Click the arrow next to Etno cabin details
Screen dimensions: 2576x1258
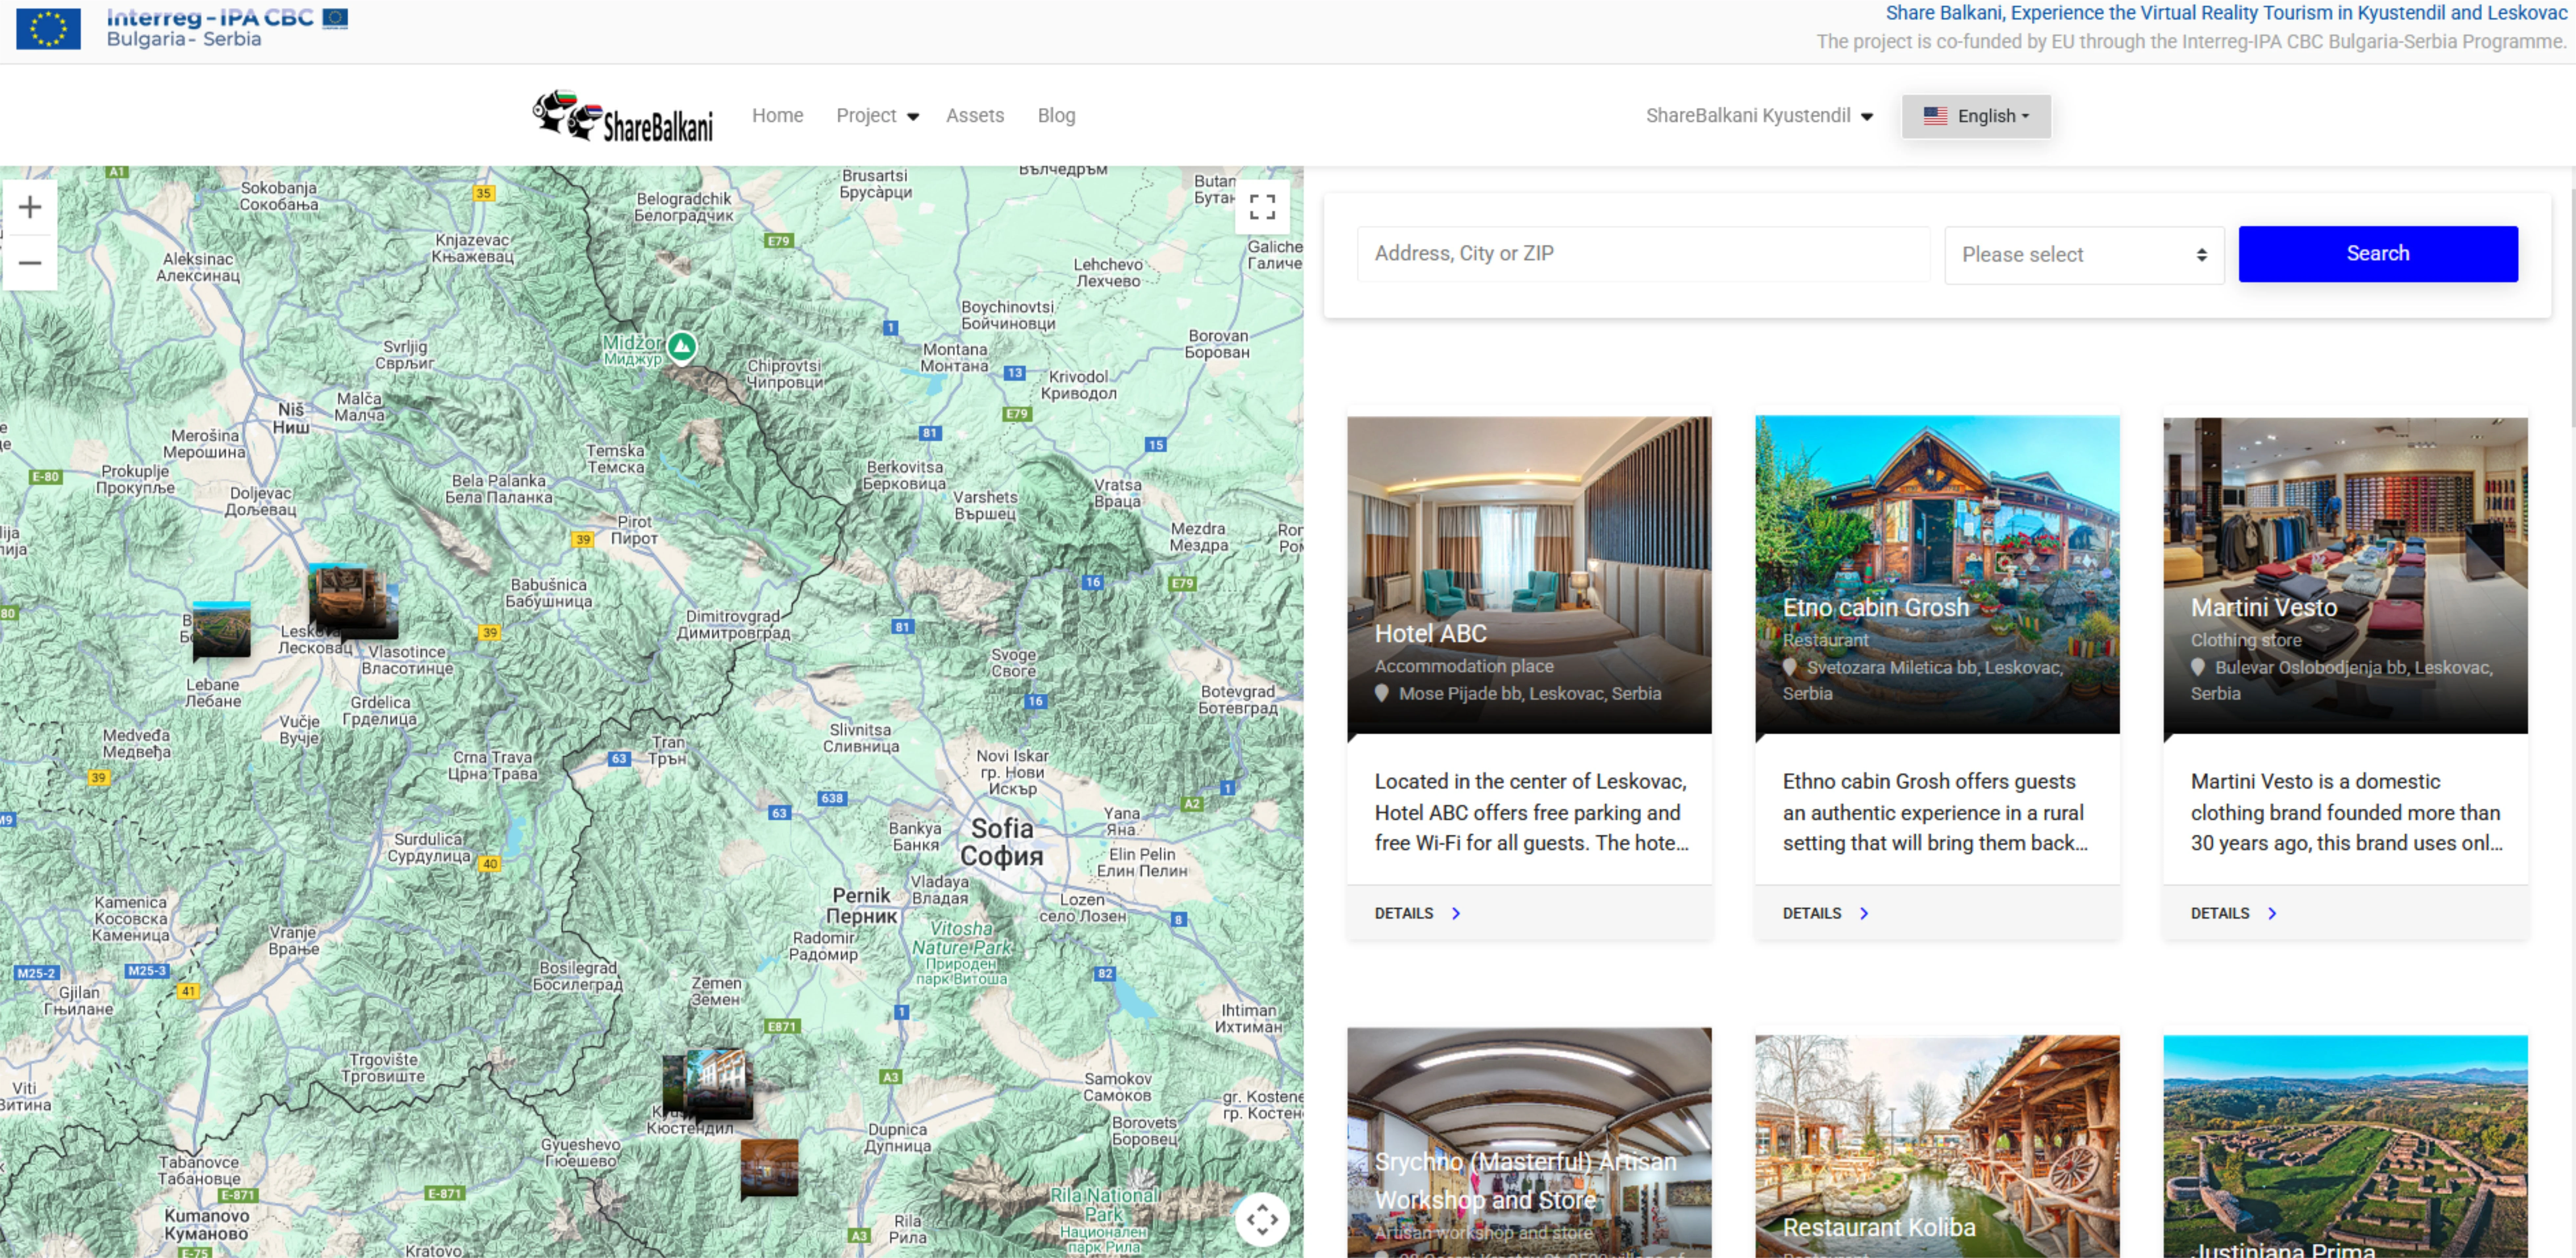1864,913
